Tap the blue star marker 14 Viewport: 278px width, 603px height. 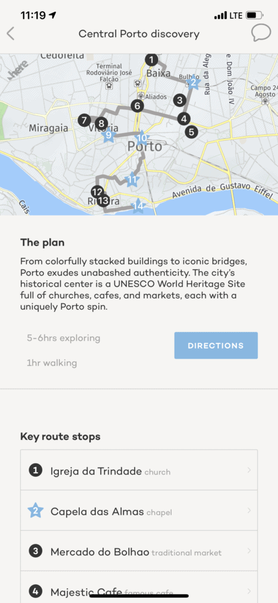pyautogui.click(x=138, y=206)
